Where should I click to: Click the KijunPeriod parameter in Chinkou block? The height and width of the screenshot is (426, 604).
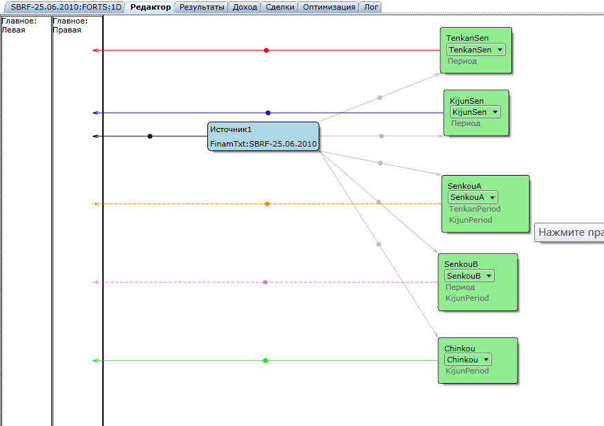pyautogui.click(x=467, y=371)
